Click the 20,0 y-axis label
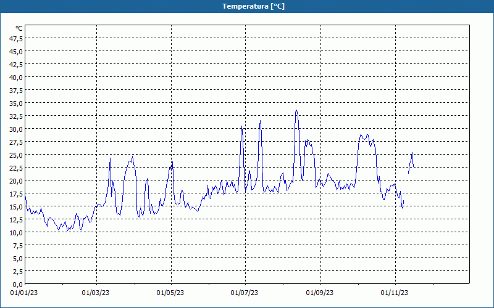Viewport: 494px width, 308px height. coord(17,181)
